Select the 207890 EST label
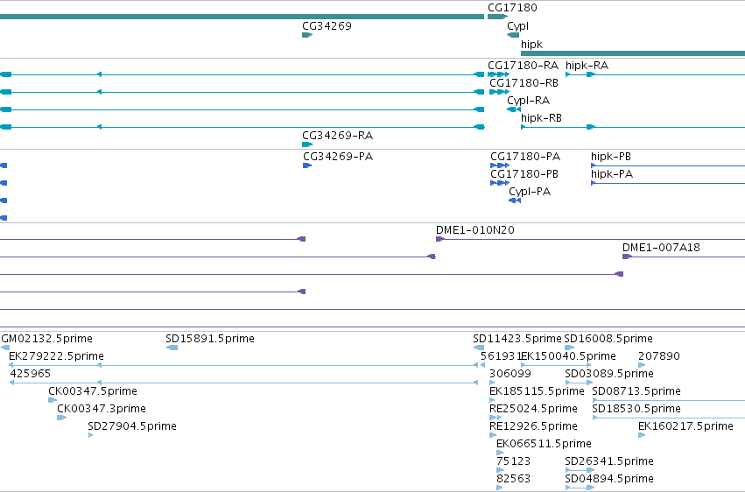The image size is (745, 492). point(659,356)
